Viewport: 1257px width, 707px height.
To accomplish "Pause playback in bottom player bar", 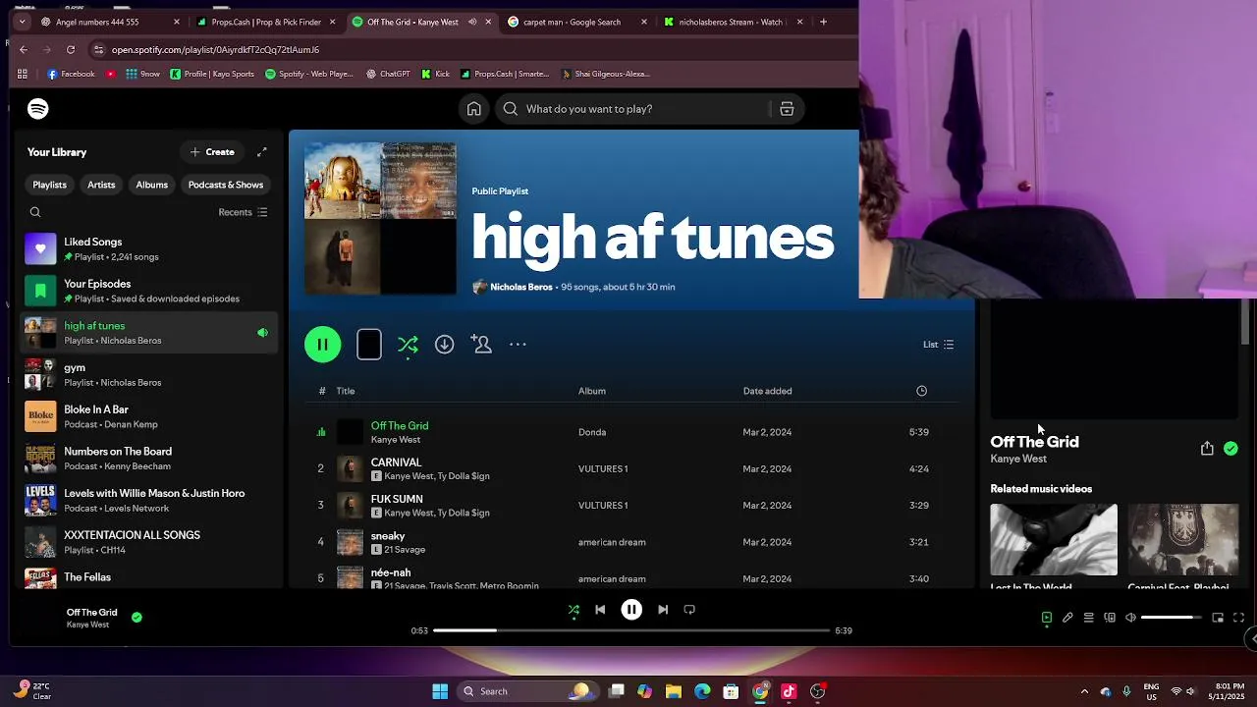I will 631,610.
